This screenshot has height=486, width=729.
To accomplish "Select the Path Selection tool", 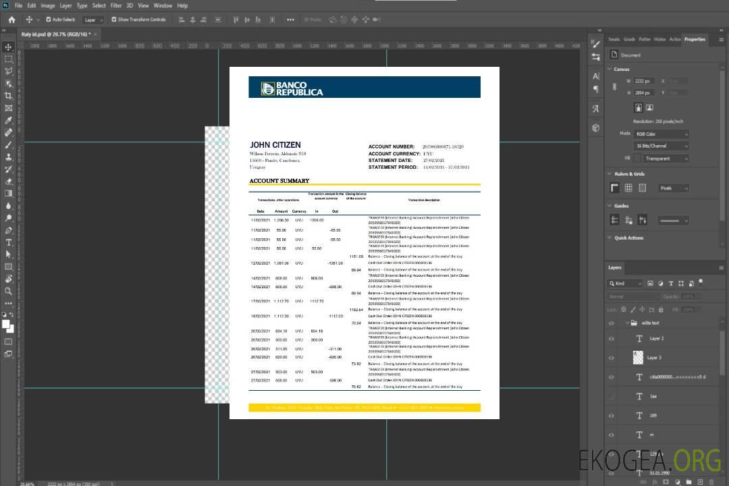I will [8, 254].
